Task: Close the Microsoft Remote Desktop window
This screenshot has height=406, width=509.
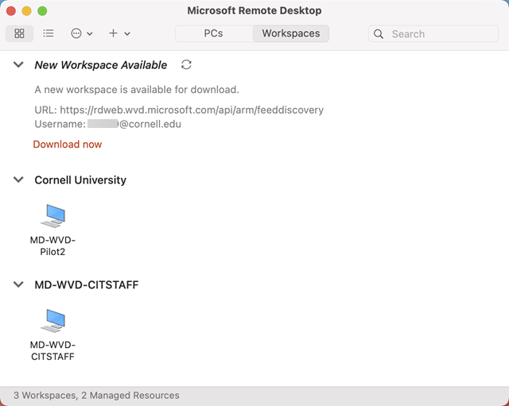Action: pos(11,11)
